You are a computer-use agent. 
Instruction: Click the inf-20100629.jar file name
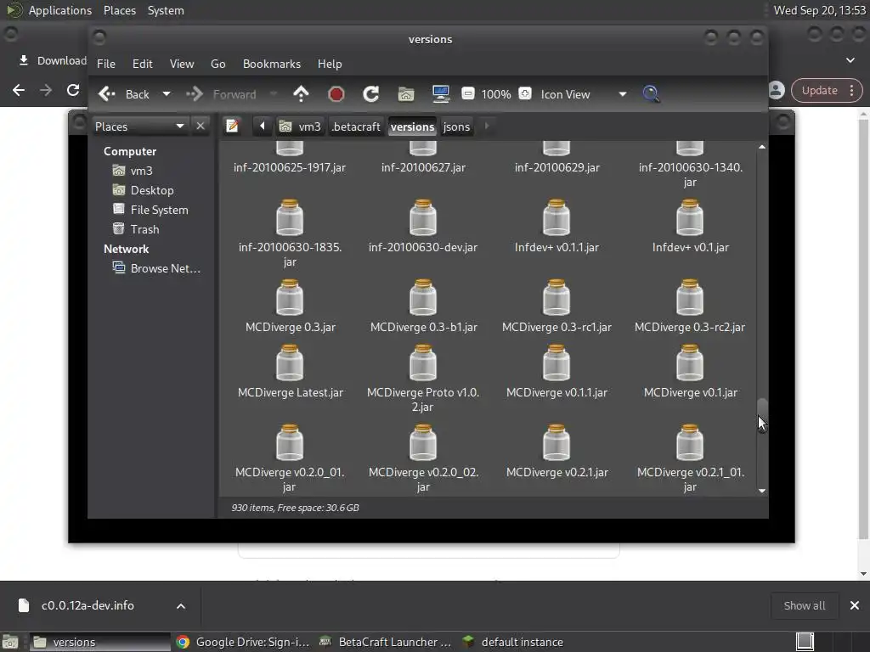click(x=557, y=167)
